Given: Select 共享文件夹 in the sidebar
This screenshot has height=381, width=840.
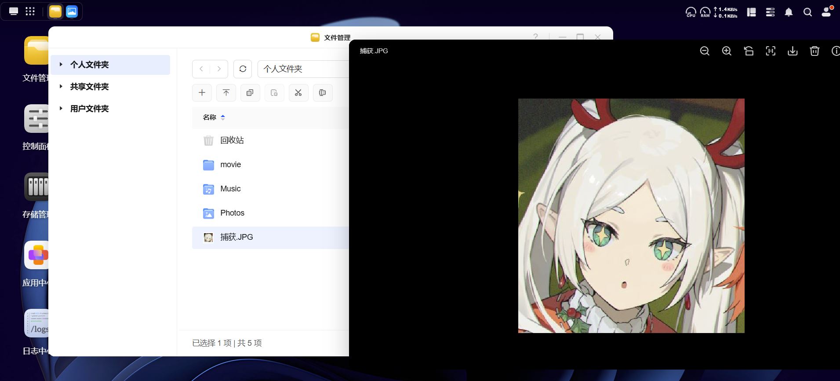Looking at the screenshot, I should coord(110,87).
